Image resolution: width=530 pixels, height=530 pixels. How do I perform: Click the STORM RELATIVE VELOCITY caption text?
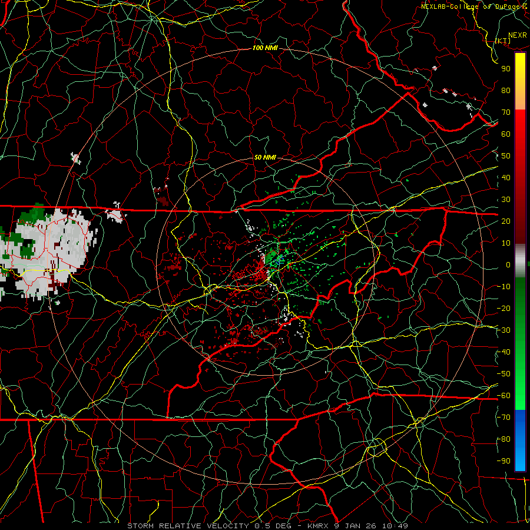(189, 526)
